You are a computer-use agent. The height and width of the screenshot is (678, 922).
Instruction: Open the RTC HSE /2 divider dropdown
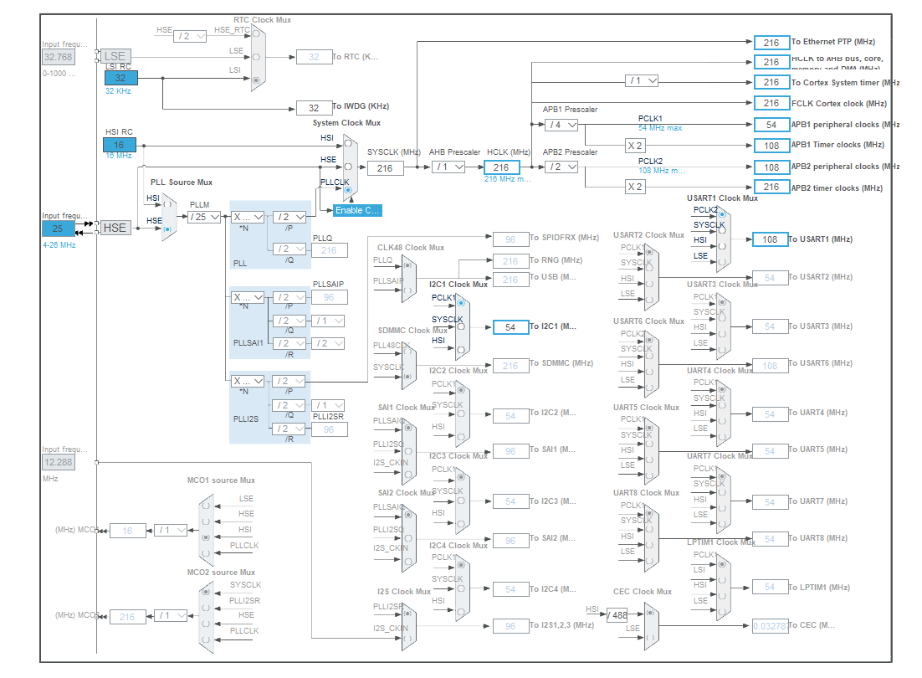click(190, 35)
